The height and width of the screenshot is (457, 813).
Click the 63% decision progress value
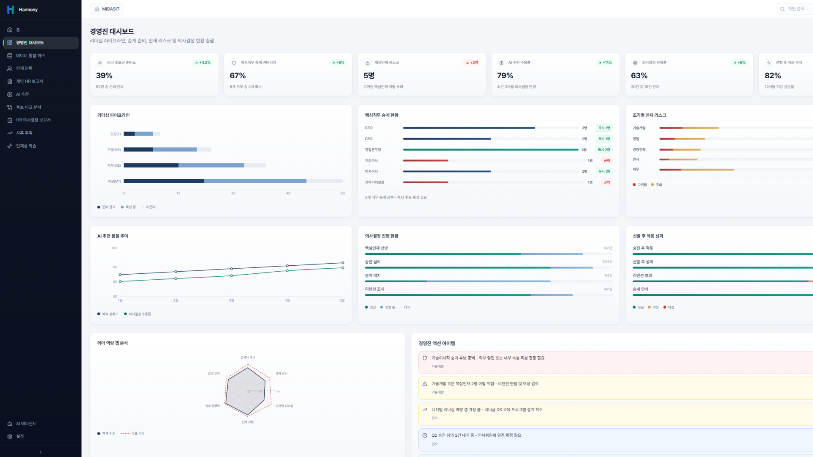tap(639, 76)
